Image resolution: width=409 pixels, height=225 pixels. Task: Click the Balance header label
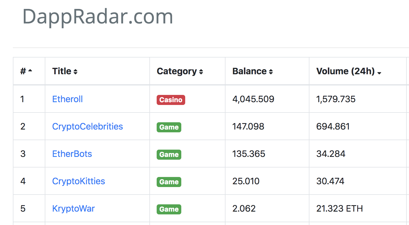click(x=250, y=71)
